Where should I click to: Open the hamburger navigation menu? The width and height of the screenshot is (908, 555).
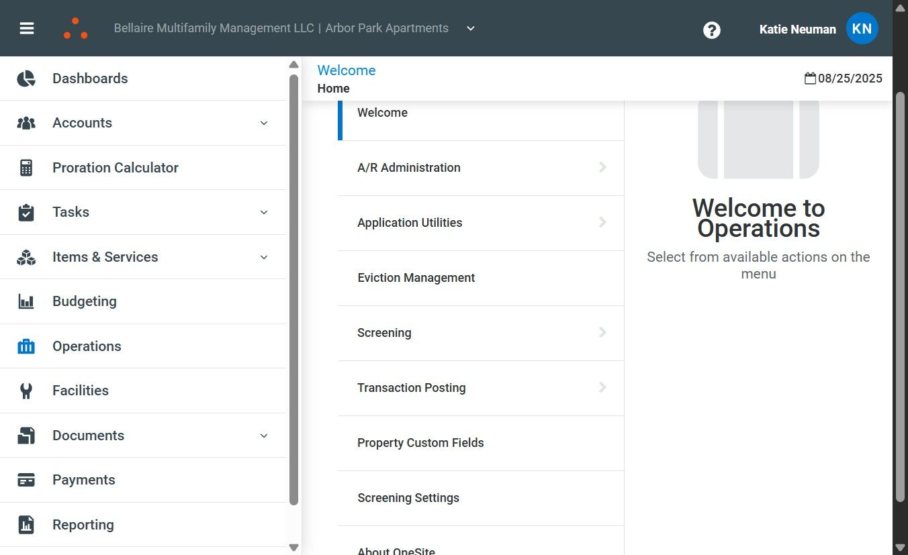click(27, 28)
